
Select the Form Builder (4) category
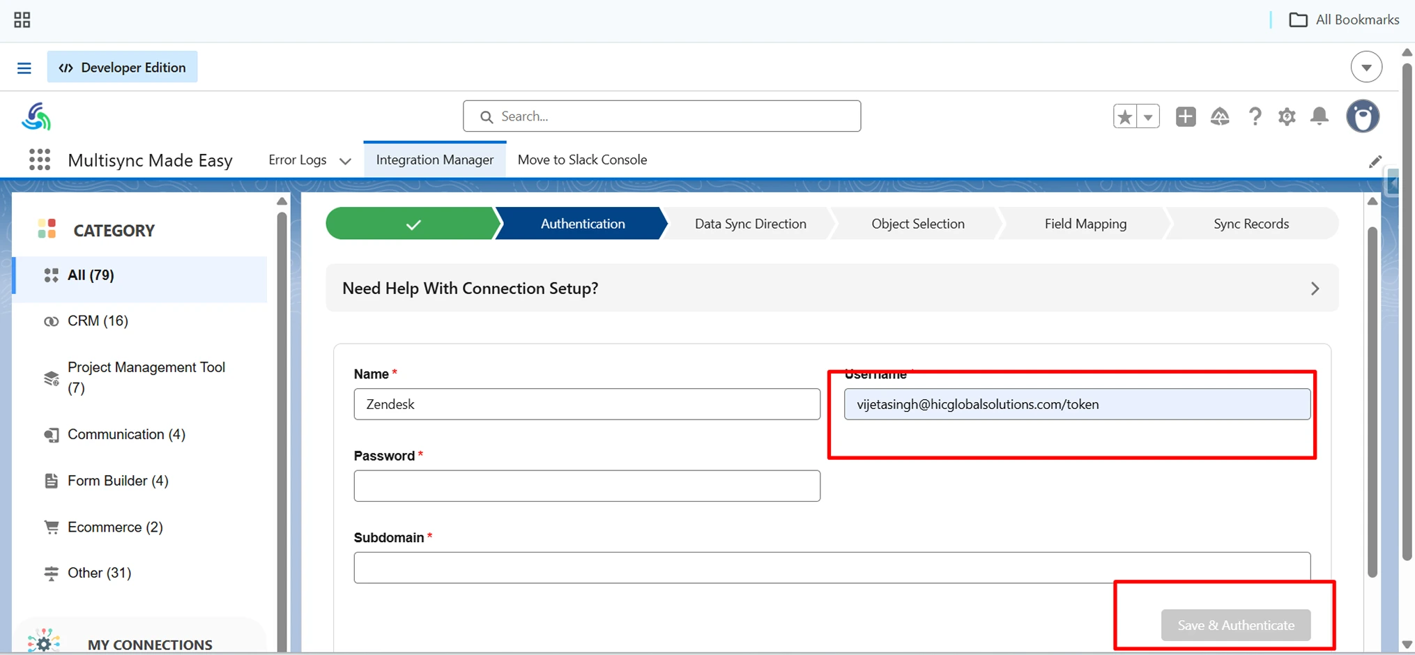(x=118, y=481)
